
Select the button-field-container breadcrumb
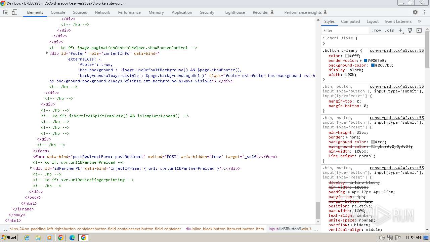(x=95, y=229)
